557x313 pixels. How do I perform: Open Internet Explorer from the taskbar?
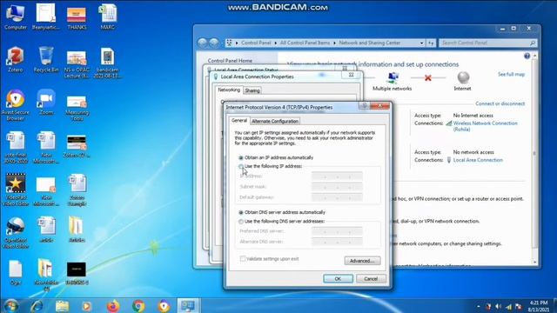point(37,305)
